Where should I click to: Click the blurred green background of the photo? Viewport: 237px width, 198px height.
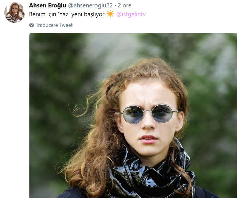(x=57, y=91)
